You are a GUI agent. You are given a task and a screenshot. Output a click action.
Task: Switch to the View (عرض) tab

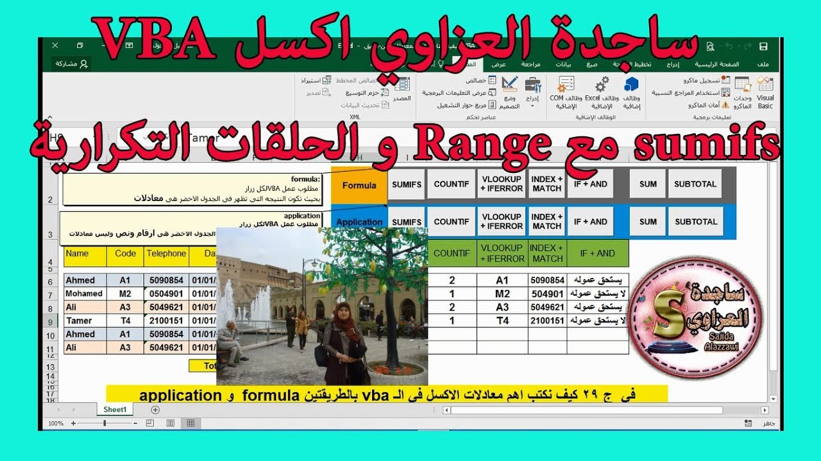[x=498, y=65]
